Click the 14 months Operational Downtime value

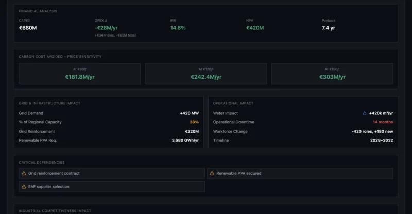[383, 122]
